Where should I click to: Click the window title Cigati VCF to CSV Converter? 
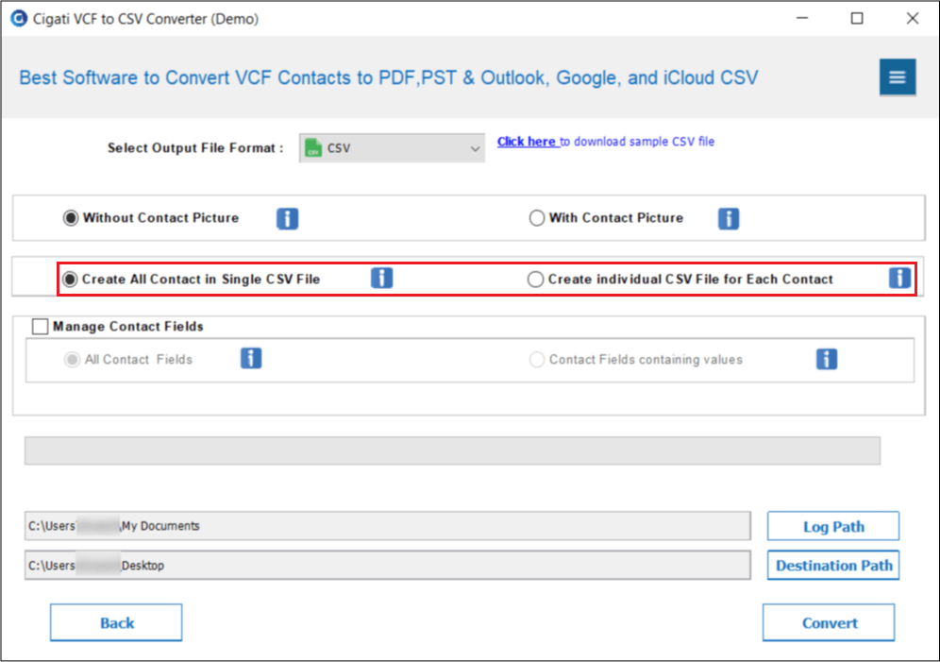tap(145, 19)
